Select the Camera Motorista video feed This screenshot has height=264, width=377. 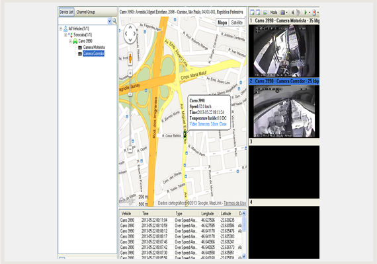click(x=284, y=51)
